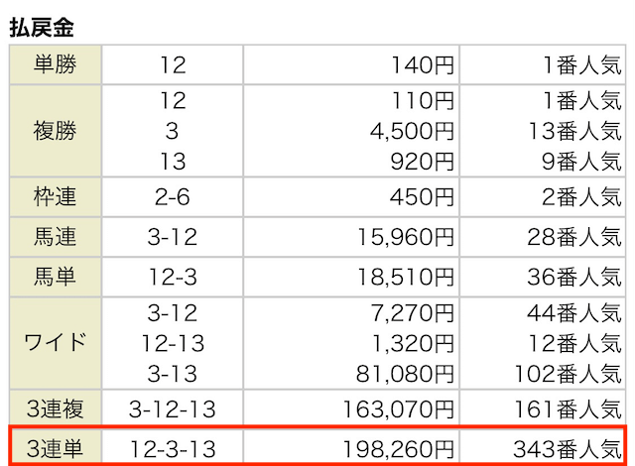Screen dimensions: 635x466
Task: Click the 102番人気 cell
Action: (568, 374)
